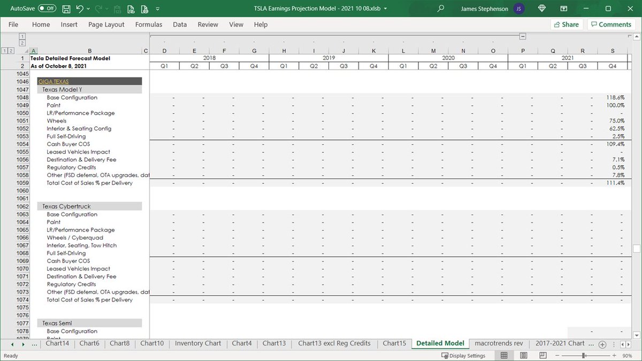Select column B header
642x361 pixels.
pyautogui.click(x=90, y=51)
